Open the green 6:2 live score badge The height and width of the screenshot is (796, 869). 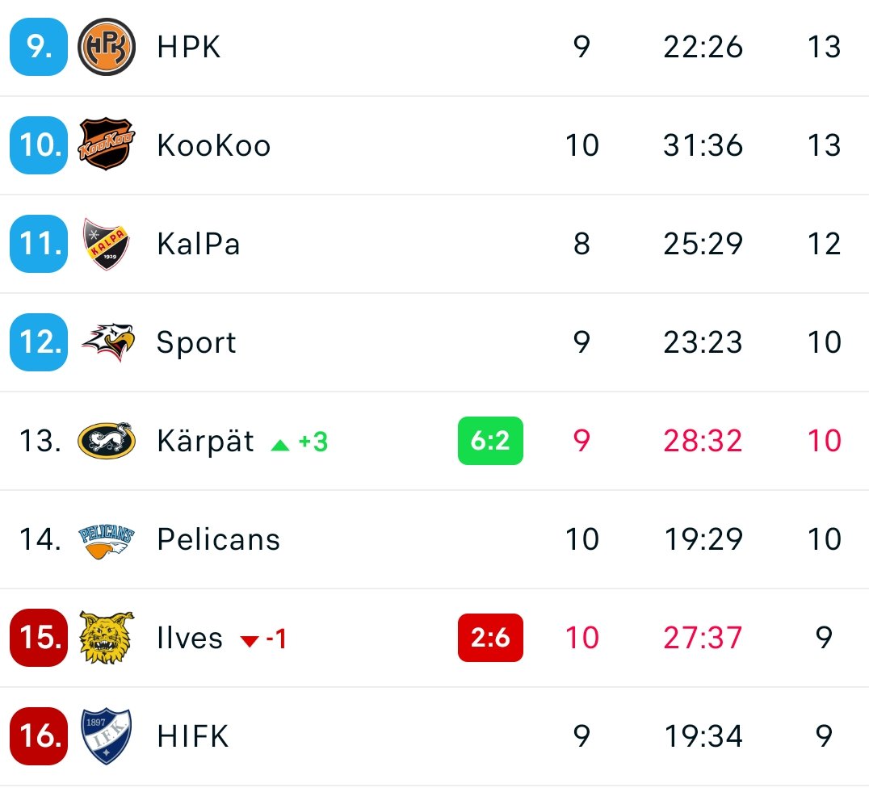coord(490,441)
